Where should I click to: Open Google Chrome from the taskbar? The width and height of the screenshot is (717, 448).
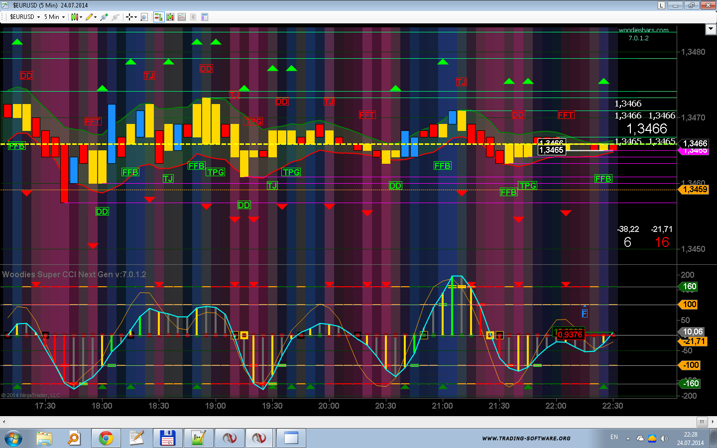point(106,438)
